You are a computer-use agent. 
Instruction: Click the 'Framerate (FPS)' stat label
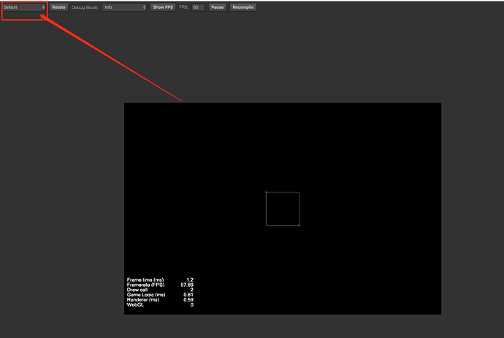pyautogui.click(x=145, y=285)
